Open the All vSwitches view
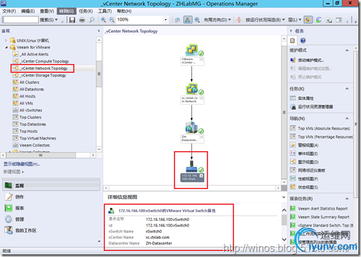 click(x=30, y=110)
